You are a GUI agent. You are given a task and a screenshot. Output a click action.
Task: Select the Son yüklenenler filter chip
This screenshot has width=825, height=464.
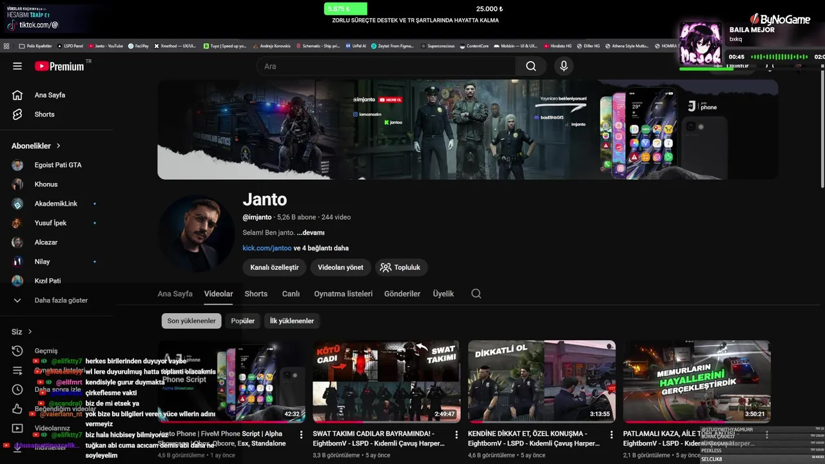[191, 321]
